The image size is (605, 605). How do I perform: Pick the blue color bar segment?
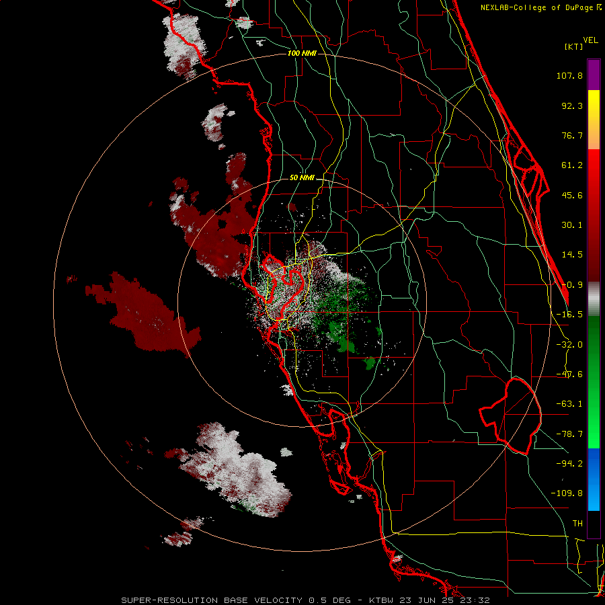[594, 479]
